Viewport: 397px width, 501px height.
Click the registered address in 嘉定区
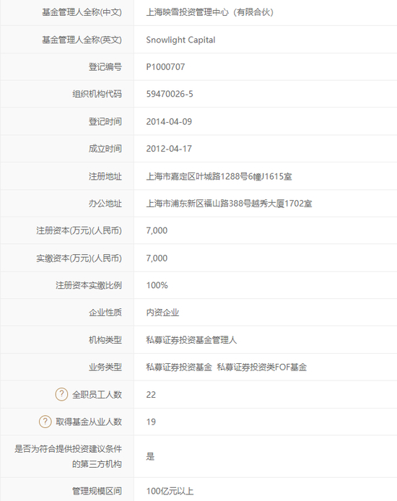click(x=219, y=176)
